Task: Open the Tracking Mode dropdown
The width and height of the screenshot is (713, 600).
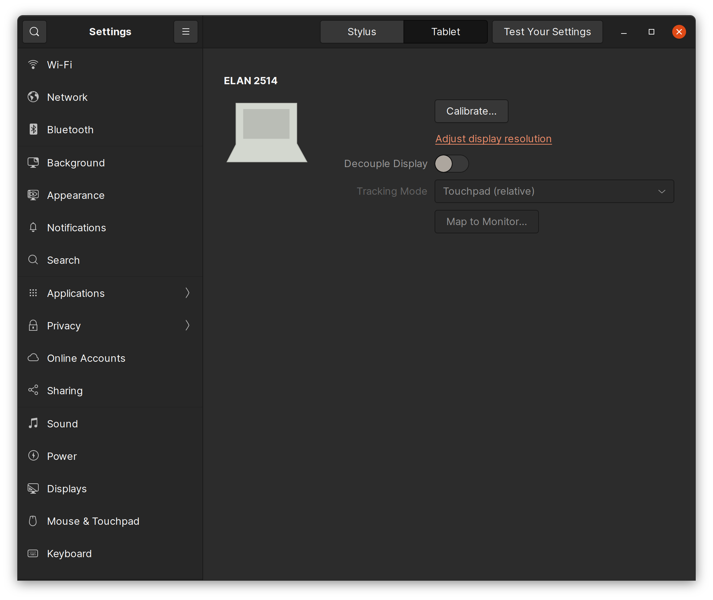Action: click(x=554, y=191)
